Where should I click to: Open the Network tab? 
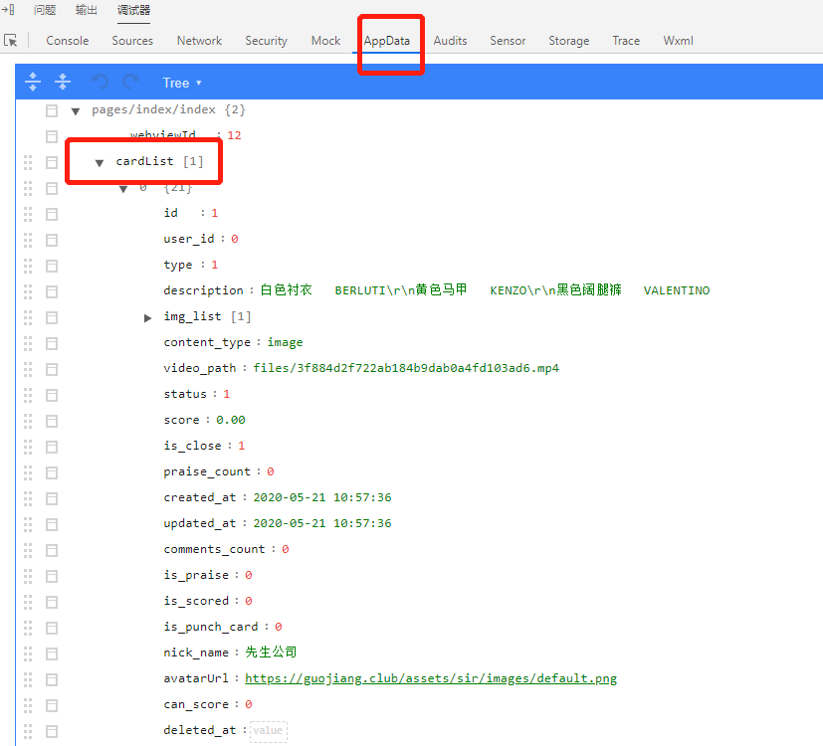[199, 41]
